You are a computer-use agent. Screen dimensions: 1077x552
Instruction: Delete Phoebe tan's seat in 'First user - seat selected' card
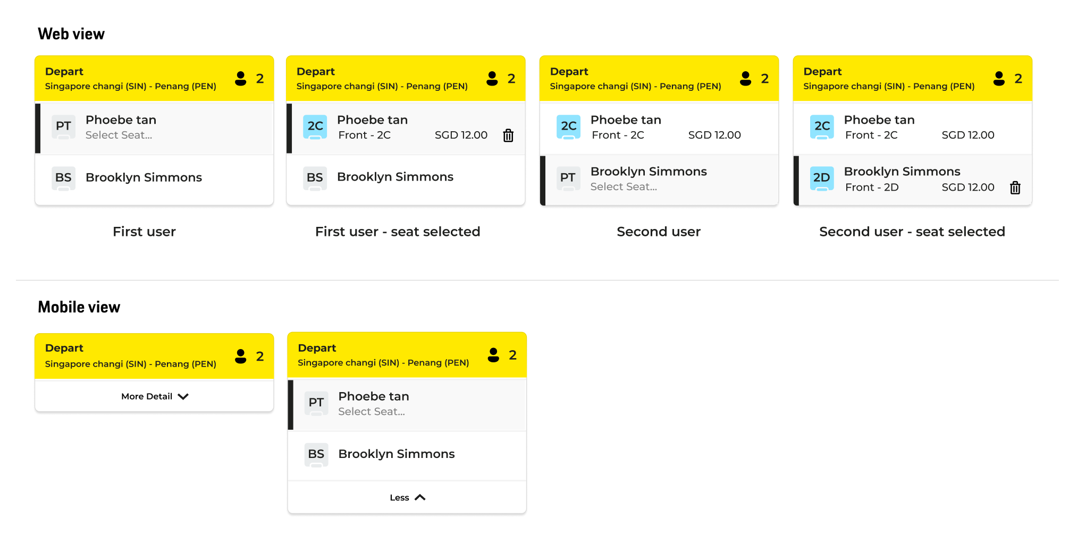click(x=508, y=135)
